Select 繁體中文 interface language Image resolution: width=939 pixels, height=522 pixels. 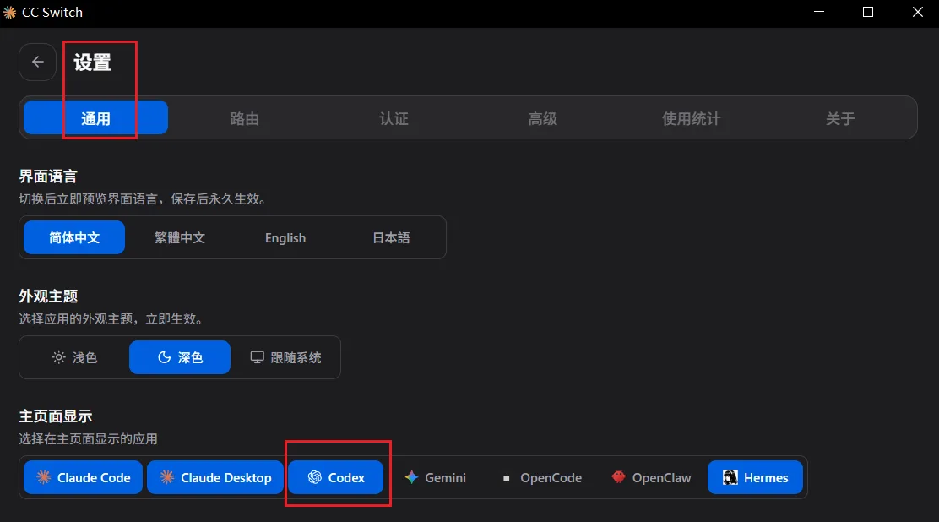click(x=180, y=237)
